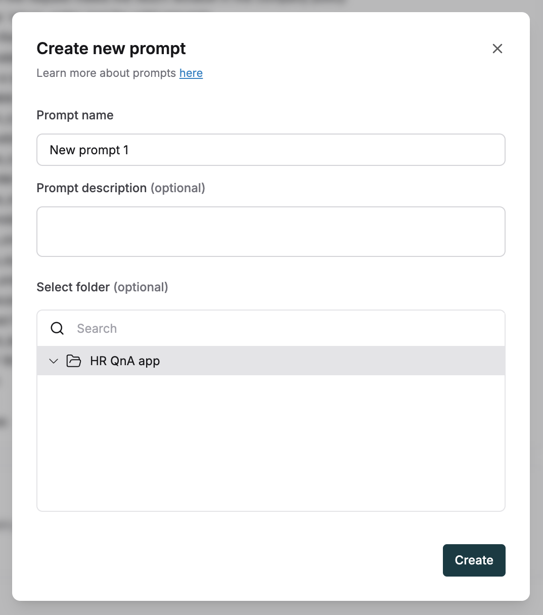Click "(optional)" hint beside Select folder

point(141,287)
